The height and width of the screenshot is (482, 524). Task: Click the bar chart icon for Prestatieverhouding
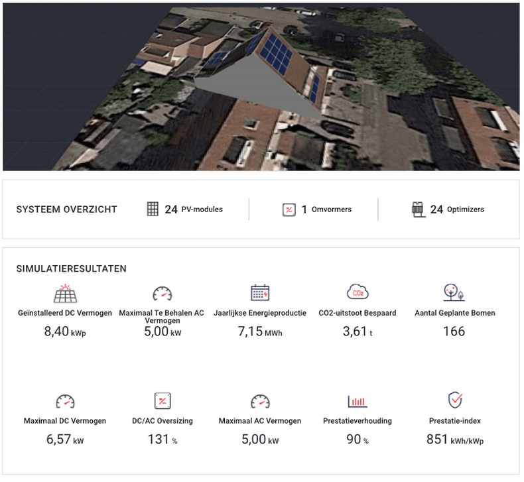(358, 402)
